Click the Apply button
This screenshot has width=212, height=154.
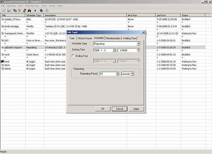136,109
